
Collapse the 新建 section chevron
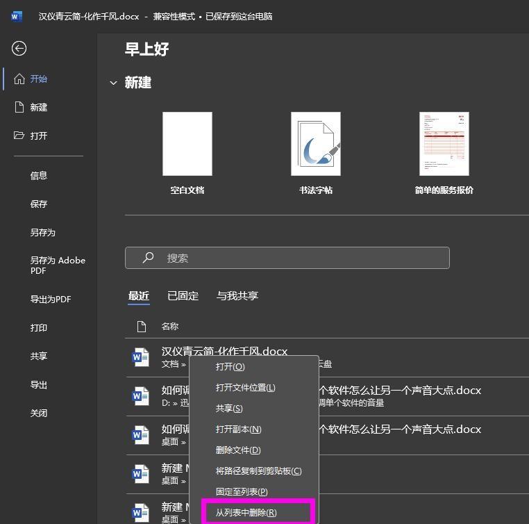[113, 83]
